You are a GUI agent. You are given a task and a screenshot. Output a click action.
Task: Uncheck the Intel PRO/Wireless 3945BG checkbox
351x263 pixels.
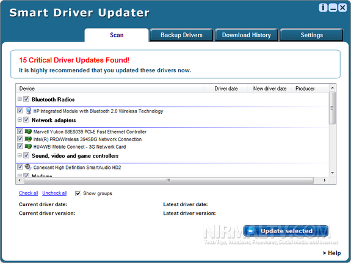[20, 139]
